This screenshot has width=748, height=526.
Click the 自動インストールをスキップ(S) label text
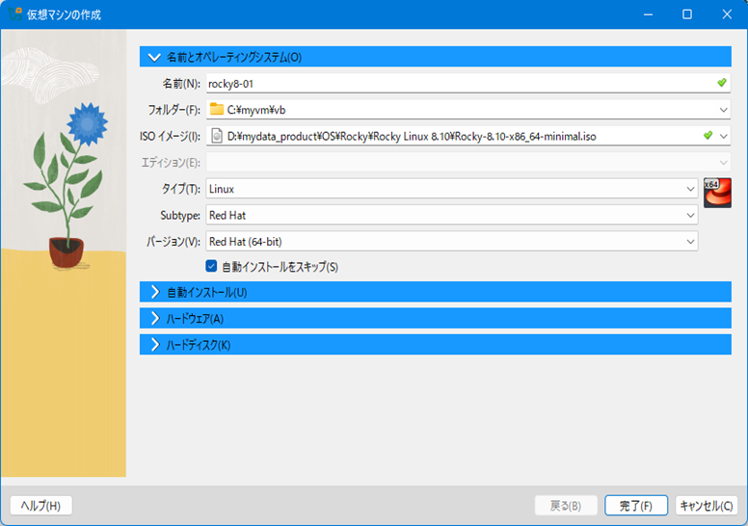click(280, 267)
